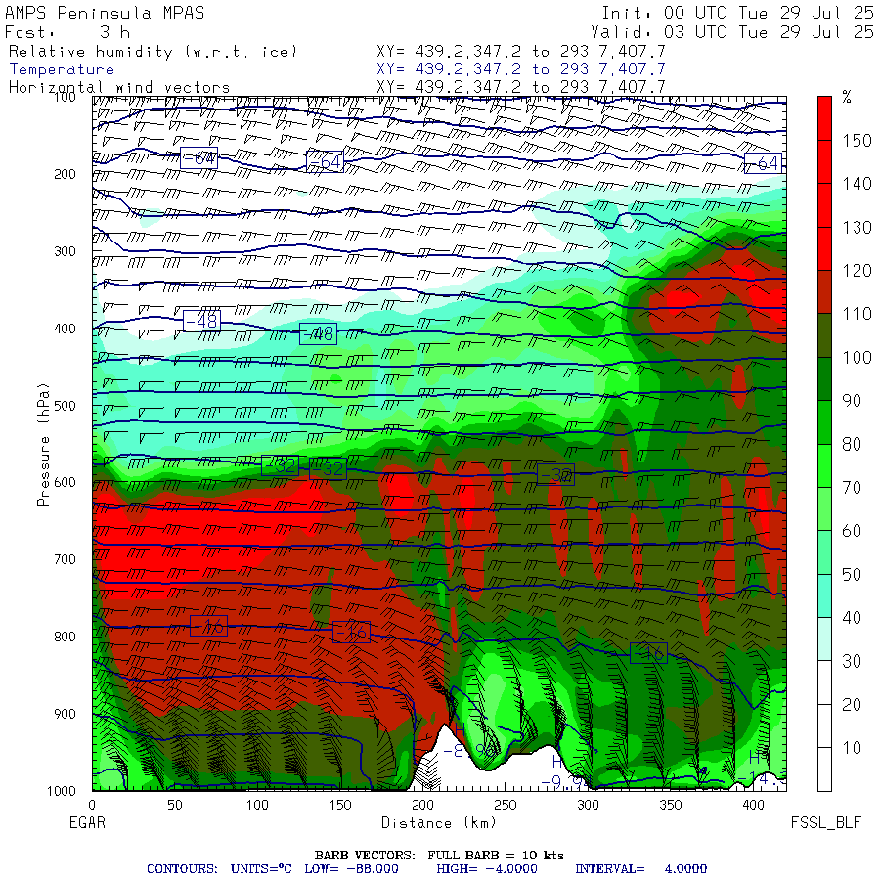Select the 'Fcst: 3 h' forecast hour text
880x880 pixels.
click(67, 32)
